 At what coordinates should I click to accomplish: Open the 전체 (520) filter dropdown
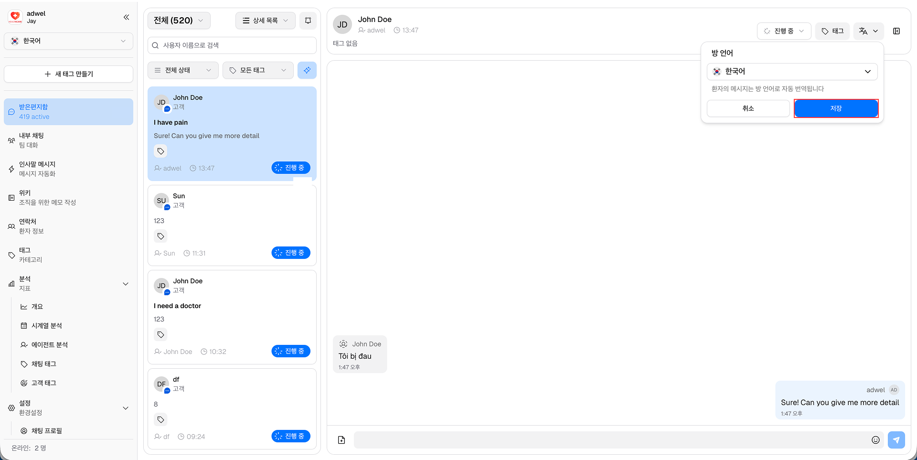tap(179, 20)
